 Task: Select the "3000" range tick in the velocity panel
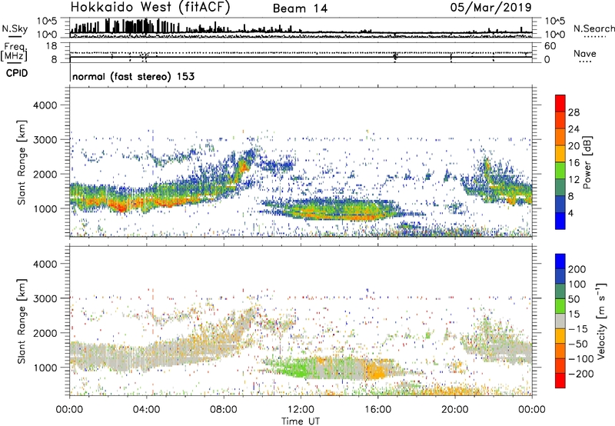click(45, 298)
